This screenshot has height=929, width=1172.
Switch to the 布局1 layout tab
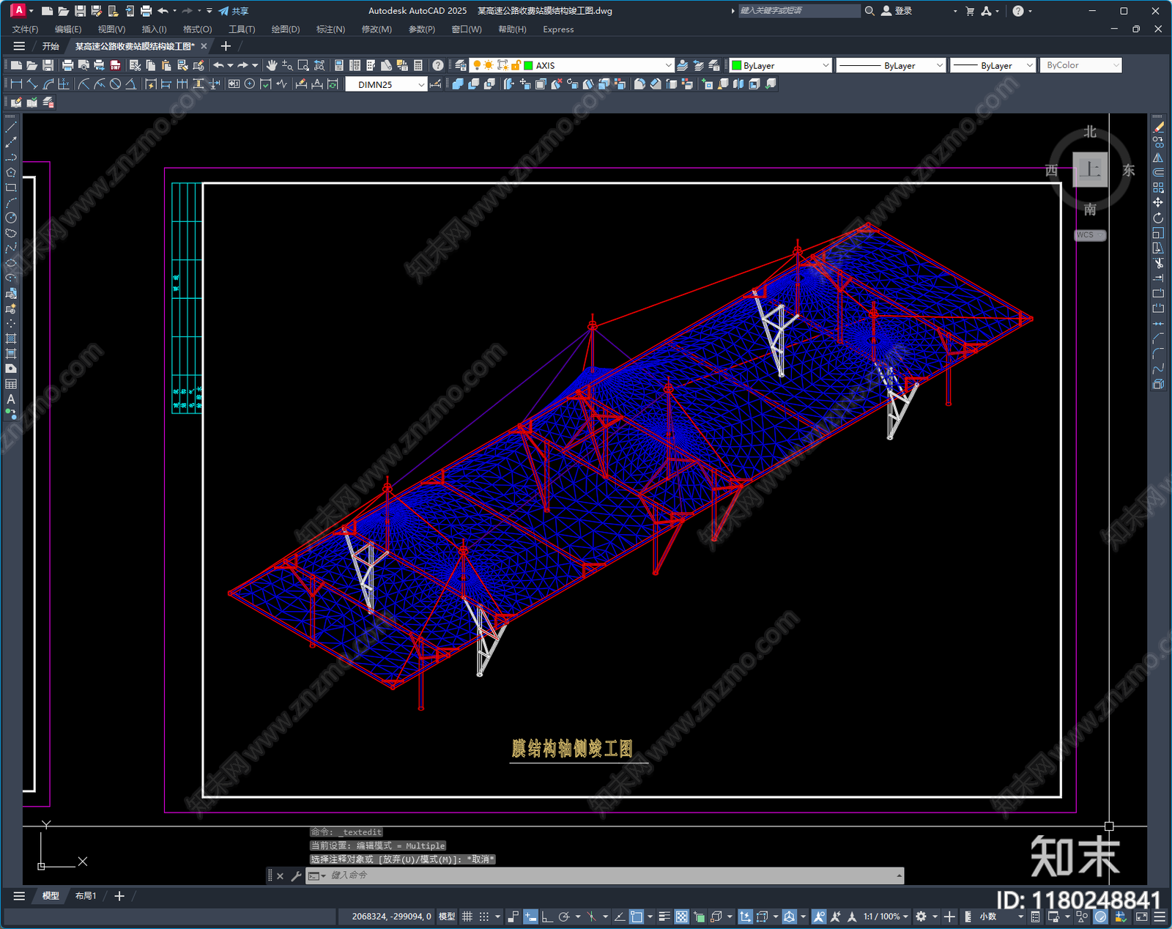click(x=86, y=895)
